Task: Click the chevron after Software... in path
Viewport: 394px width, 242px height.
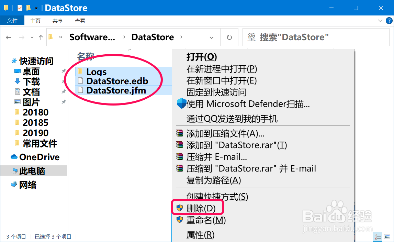Action: [124, 37]
